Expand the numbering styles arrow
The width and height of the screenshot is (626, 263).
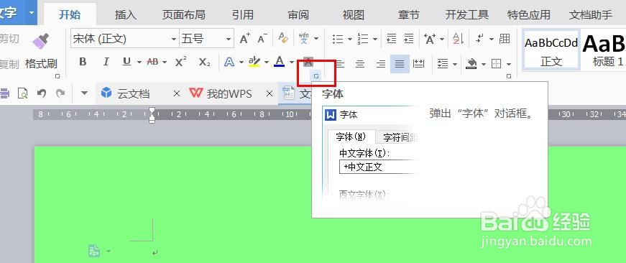tap(375, 39)
